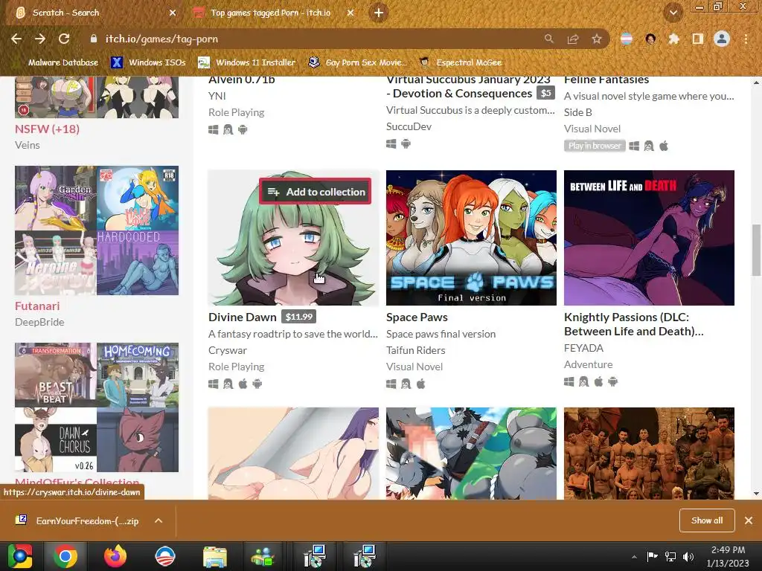Click the Windows icon under Virtual Succubus
Viewport: 762px width, 571px height.
pos(391,143)
